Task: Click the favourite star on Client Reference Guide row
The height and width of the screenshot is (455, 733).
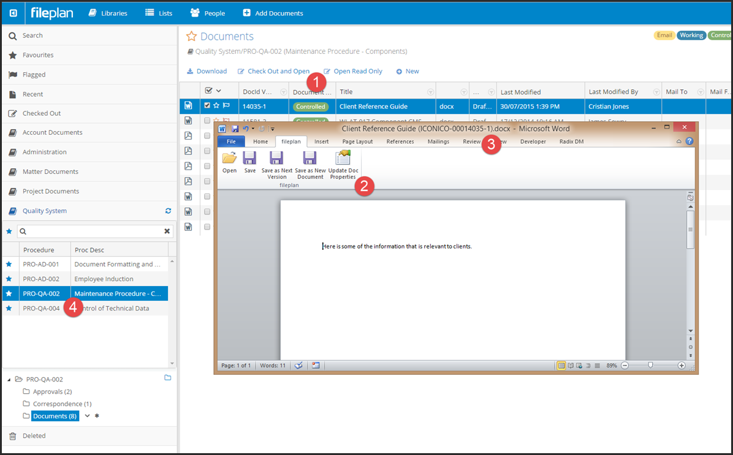Action: 216,105
